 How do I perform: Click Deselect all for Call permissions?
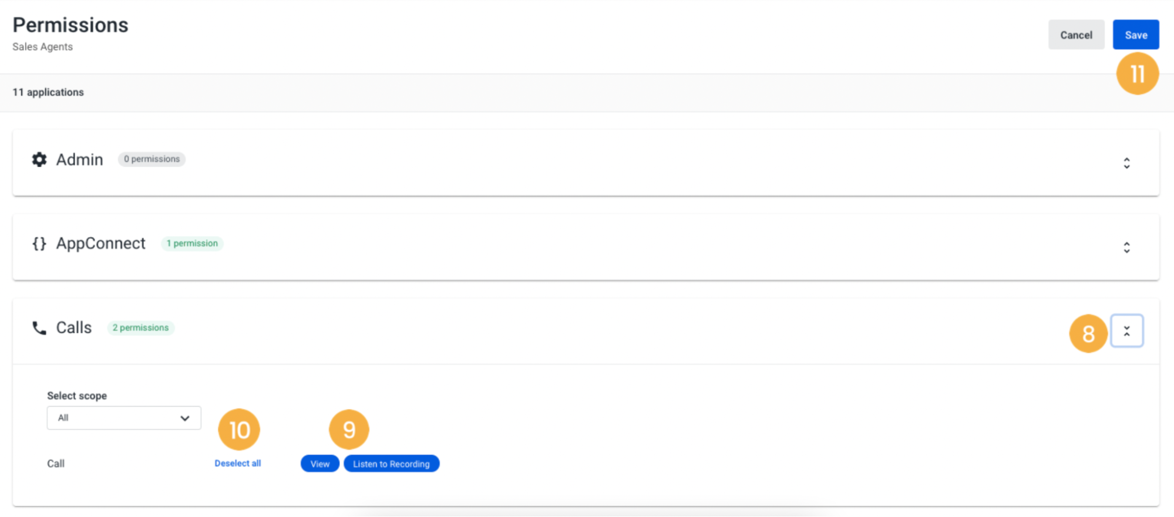coord(237,463)
